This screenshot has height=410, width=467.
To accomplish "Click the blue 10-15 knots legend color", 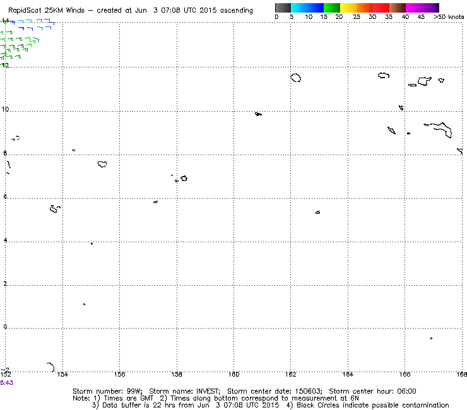I will tap(315, 8).
